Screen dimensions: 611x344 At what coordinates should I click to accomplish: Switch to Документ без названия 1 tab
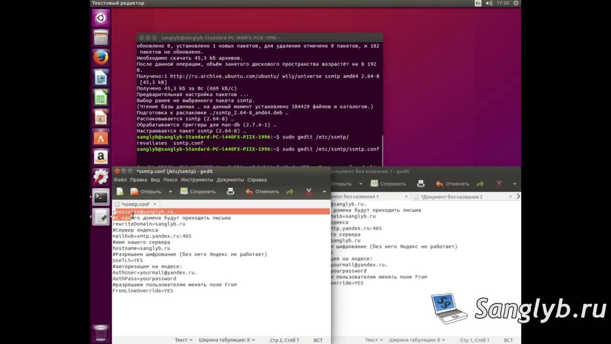click(355, 196)
